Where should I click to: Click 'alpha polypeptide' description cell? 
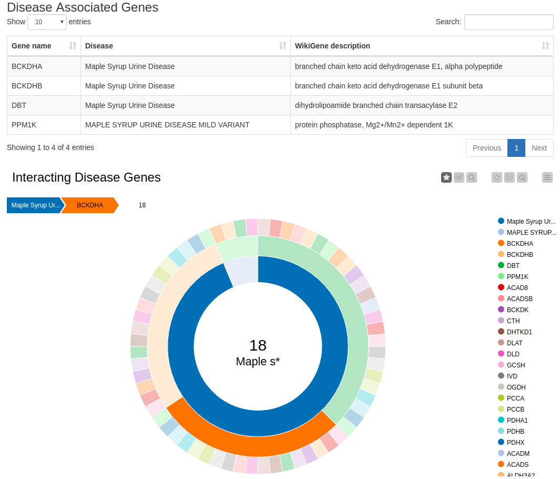[422, 66]
